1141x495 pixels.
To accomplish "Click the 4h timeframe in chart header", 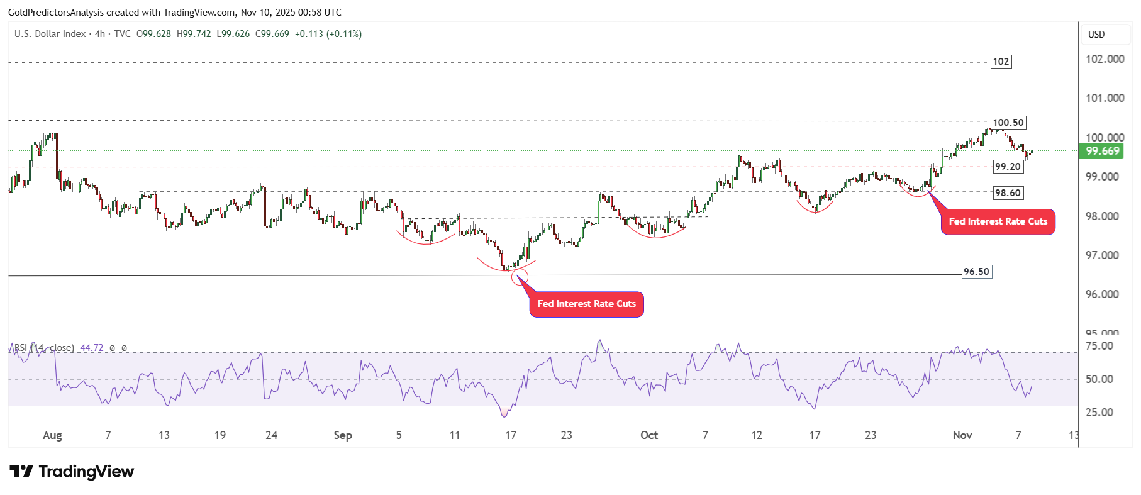I will 100,34.
